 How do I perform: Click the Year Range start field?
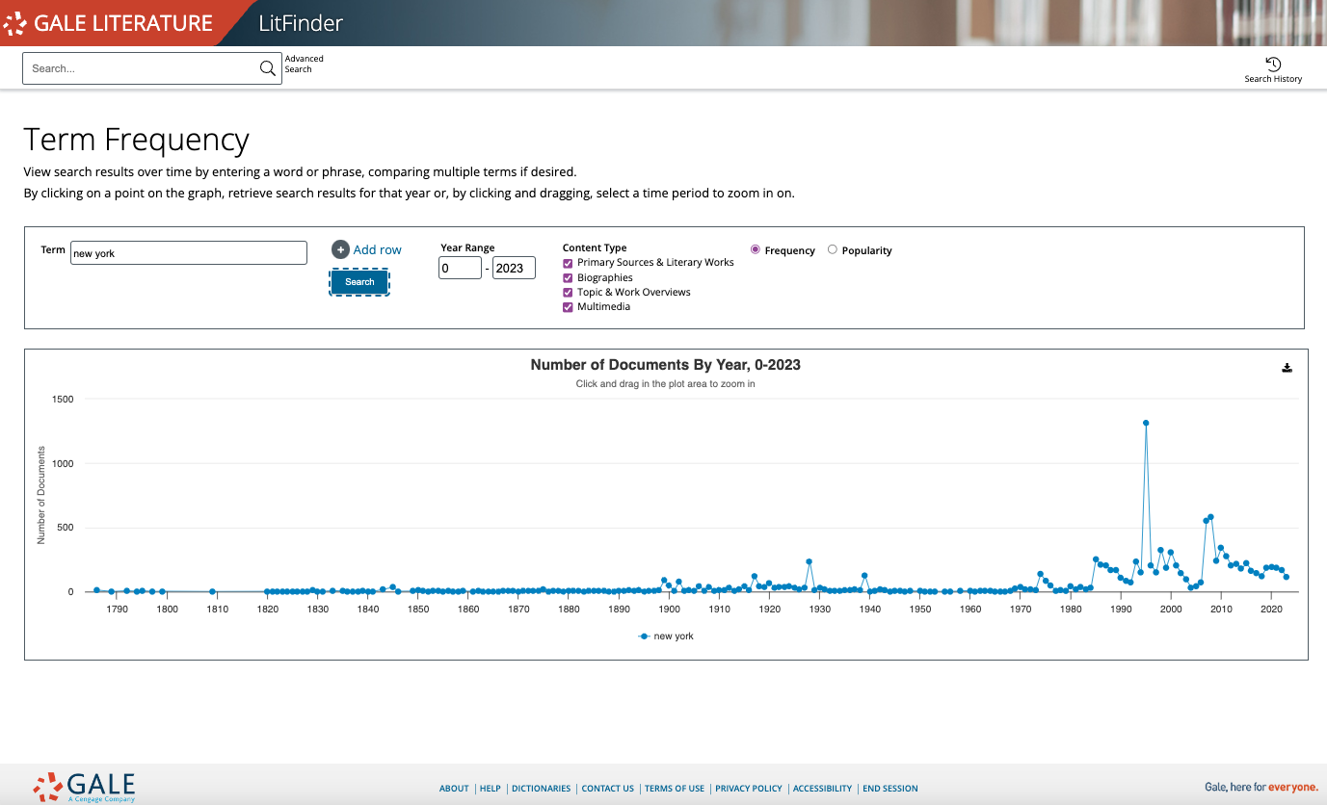point(460,268)
